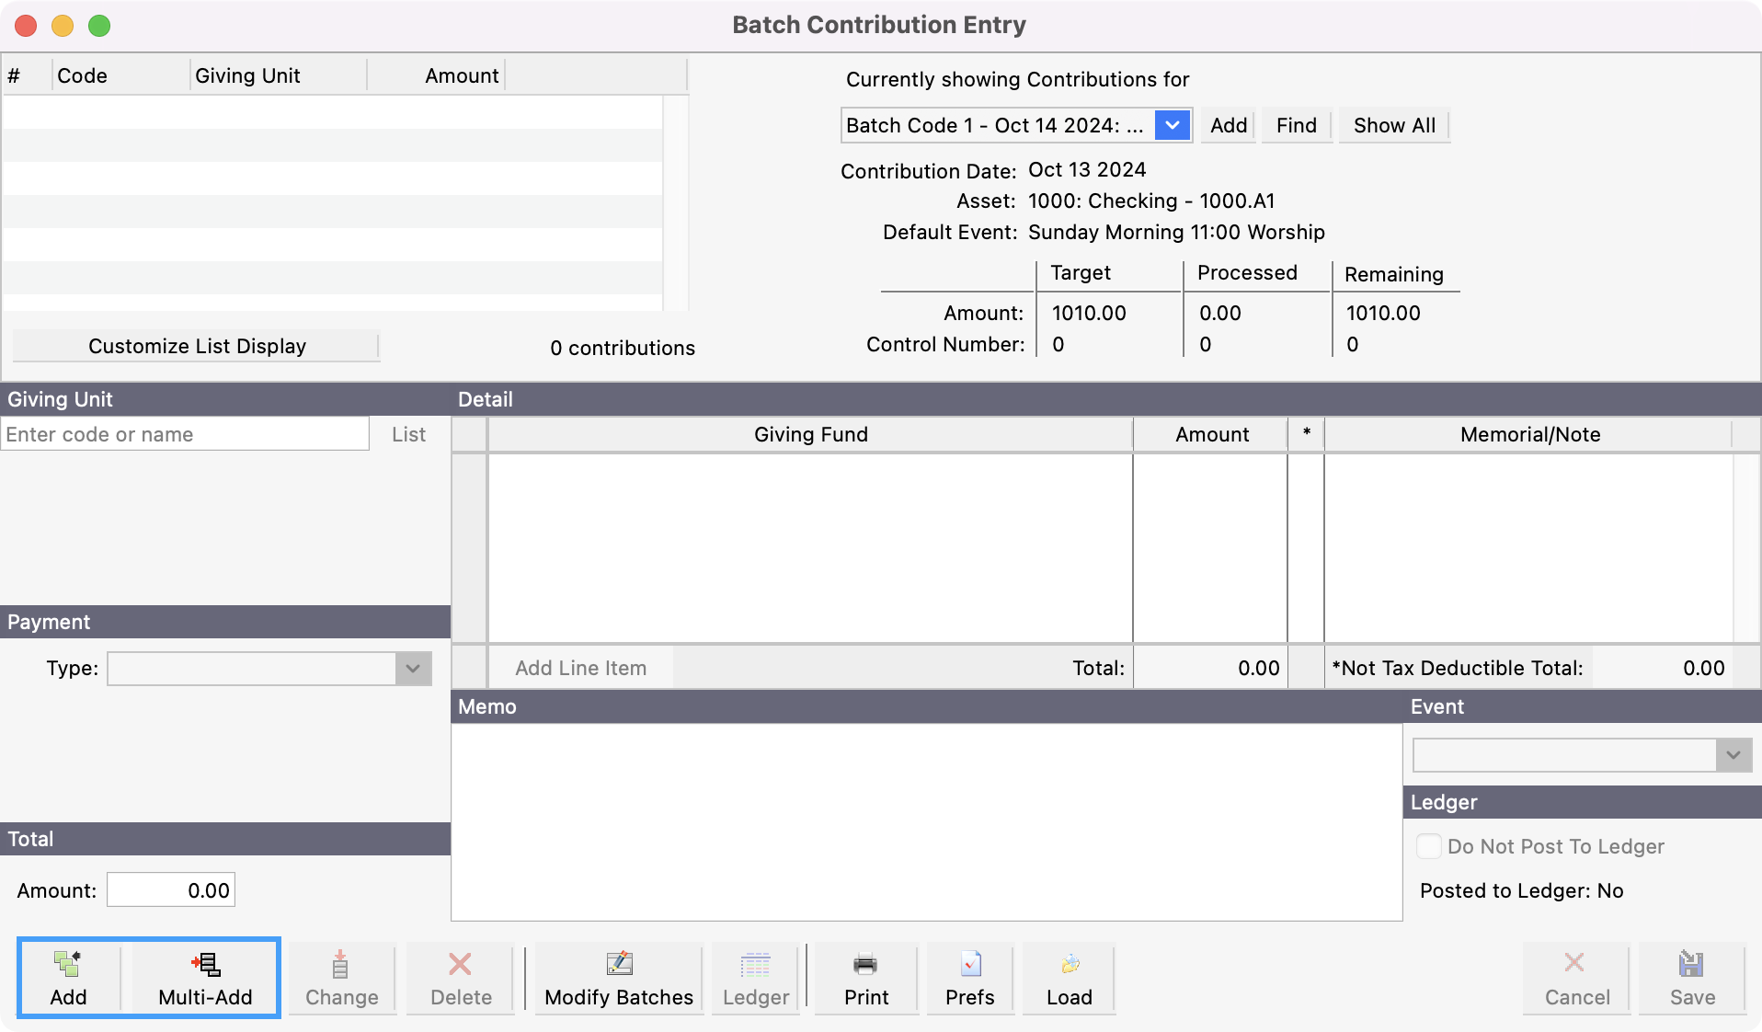Viewport: 1762px width, 1032px height.
Task: Click Add Line Item in Detail section
Action: (580, 669)
